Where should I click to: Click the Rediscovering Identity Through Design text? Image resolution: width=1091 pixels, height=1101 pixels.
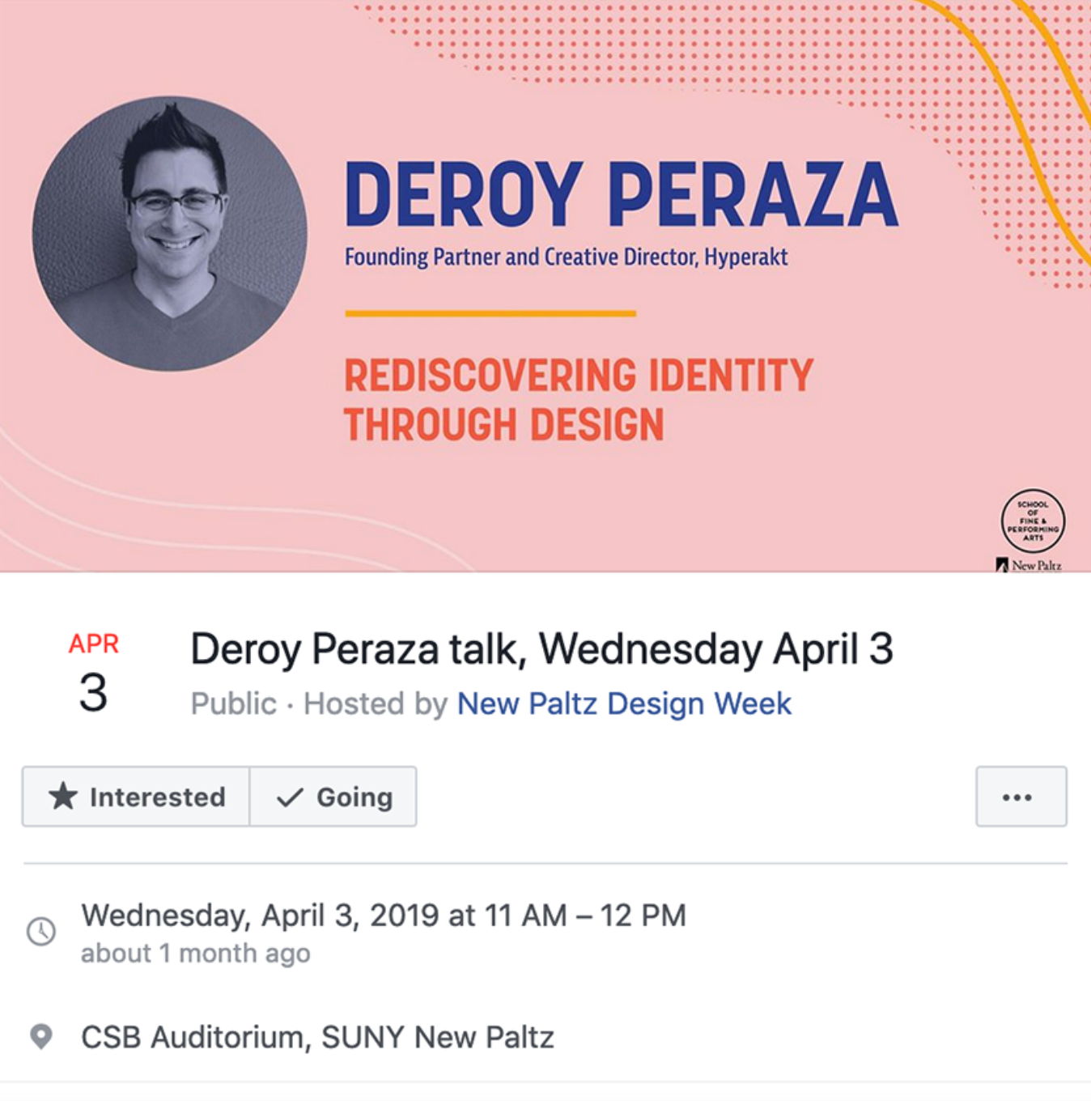click(x=579, y=400)
